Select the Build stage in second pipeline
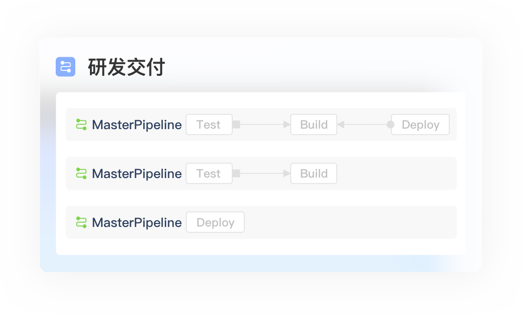The image size is (522, 314). 314,174
